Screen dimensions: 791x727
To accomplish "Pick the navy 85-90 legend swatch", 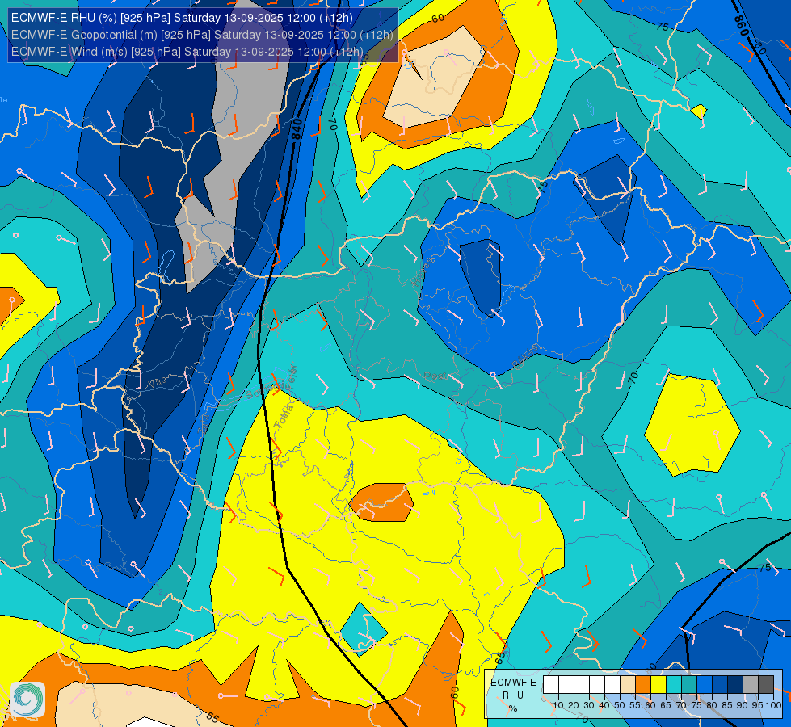I will [735, 685].
